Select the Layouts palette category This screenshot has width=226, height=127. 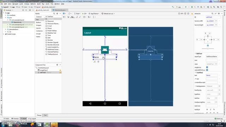(38, 28)
